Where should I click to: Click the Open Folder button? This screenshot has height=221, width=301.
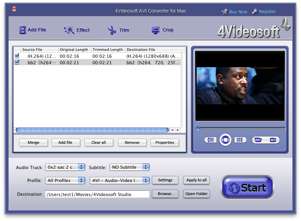point(196,194)
